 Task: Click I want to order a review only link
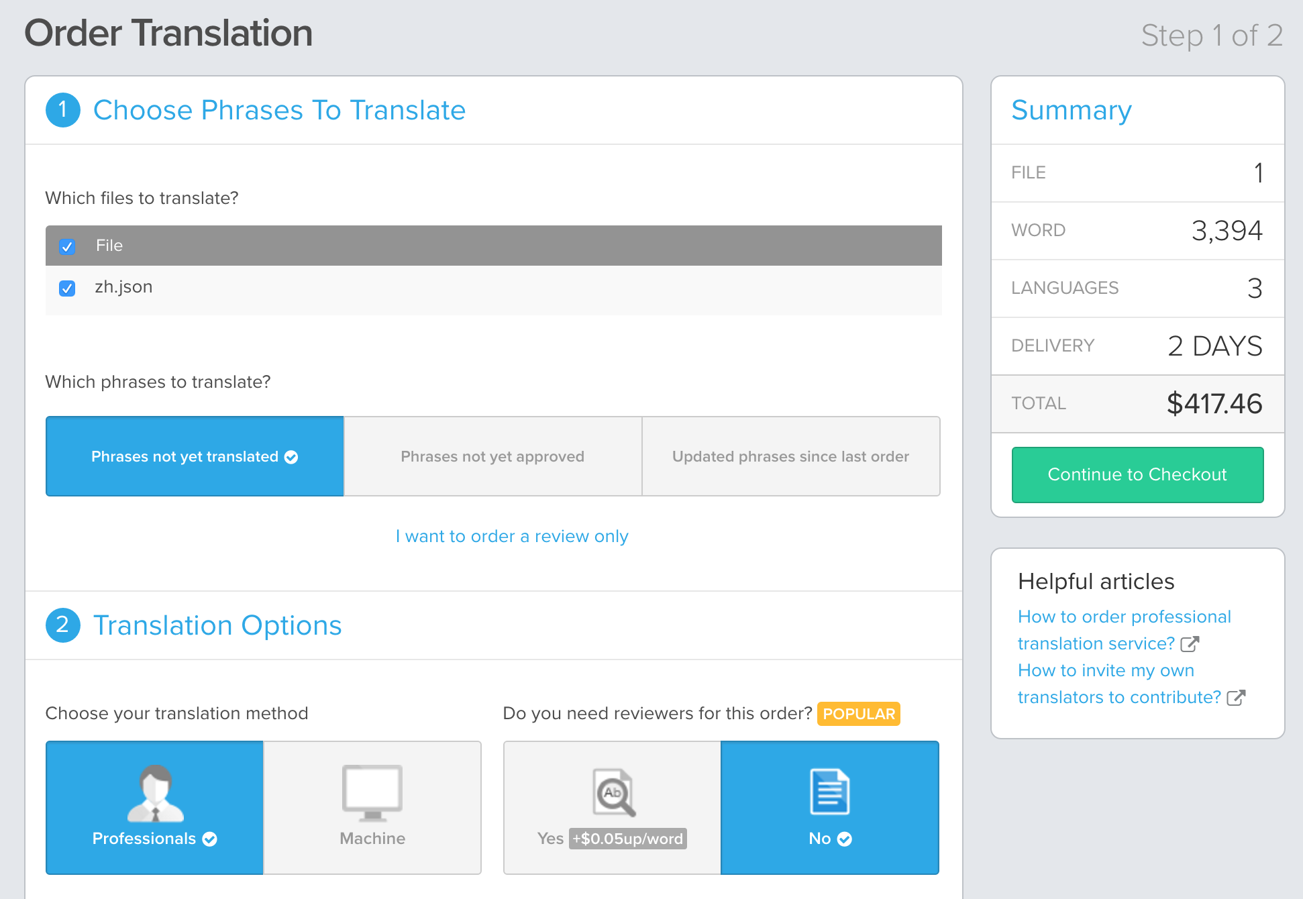(511, 535)
